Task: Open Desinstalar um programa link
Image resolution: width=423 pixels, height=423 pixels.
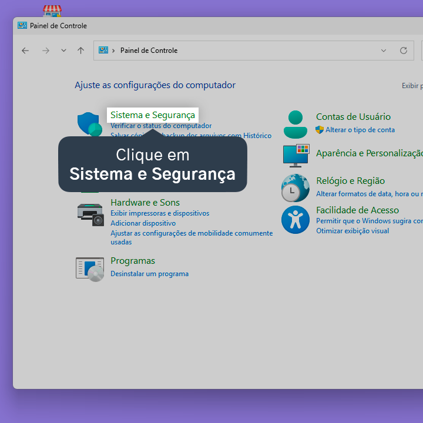Action: [x=149, y=274]
